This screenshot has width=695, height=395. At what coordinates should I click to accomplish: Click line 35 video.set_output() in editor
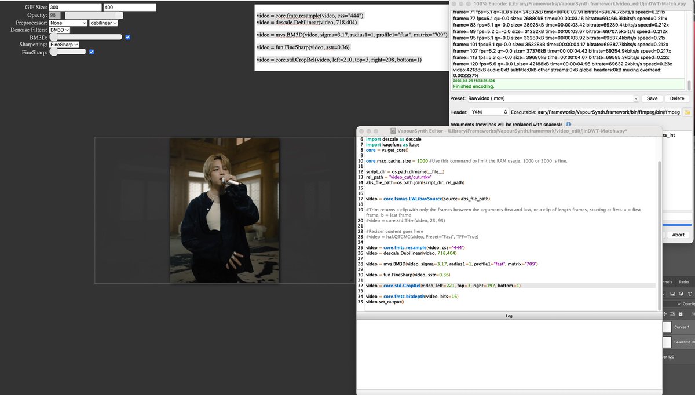pyautogui.click(x=385, y=302)
